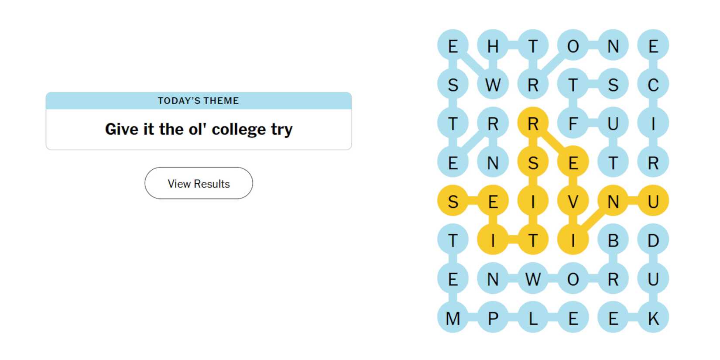This screenshot has height=360, width=720.
Task: Click the E circle in the top-left corner
Action: [453, 46]
